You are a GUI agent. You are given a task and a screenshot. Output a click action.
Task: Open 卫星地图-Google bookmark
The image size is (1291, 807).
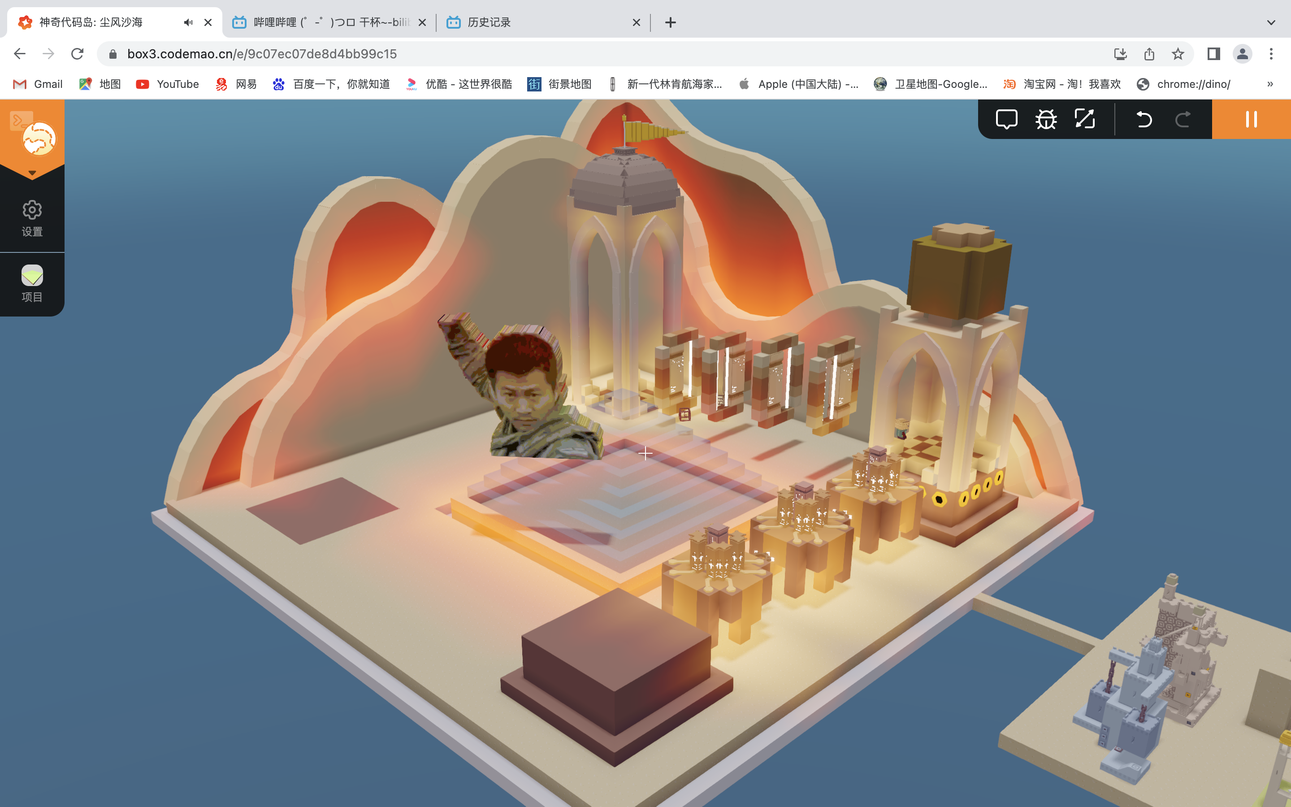click(931, 84)
